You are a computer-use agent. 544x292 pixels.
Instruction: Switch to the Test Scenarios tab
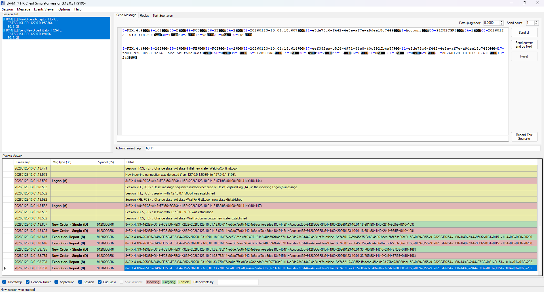click(x=162, y=16)
